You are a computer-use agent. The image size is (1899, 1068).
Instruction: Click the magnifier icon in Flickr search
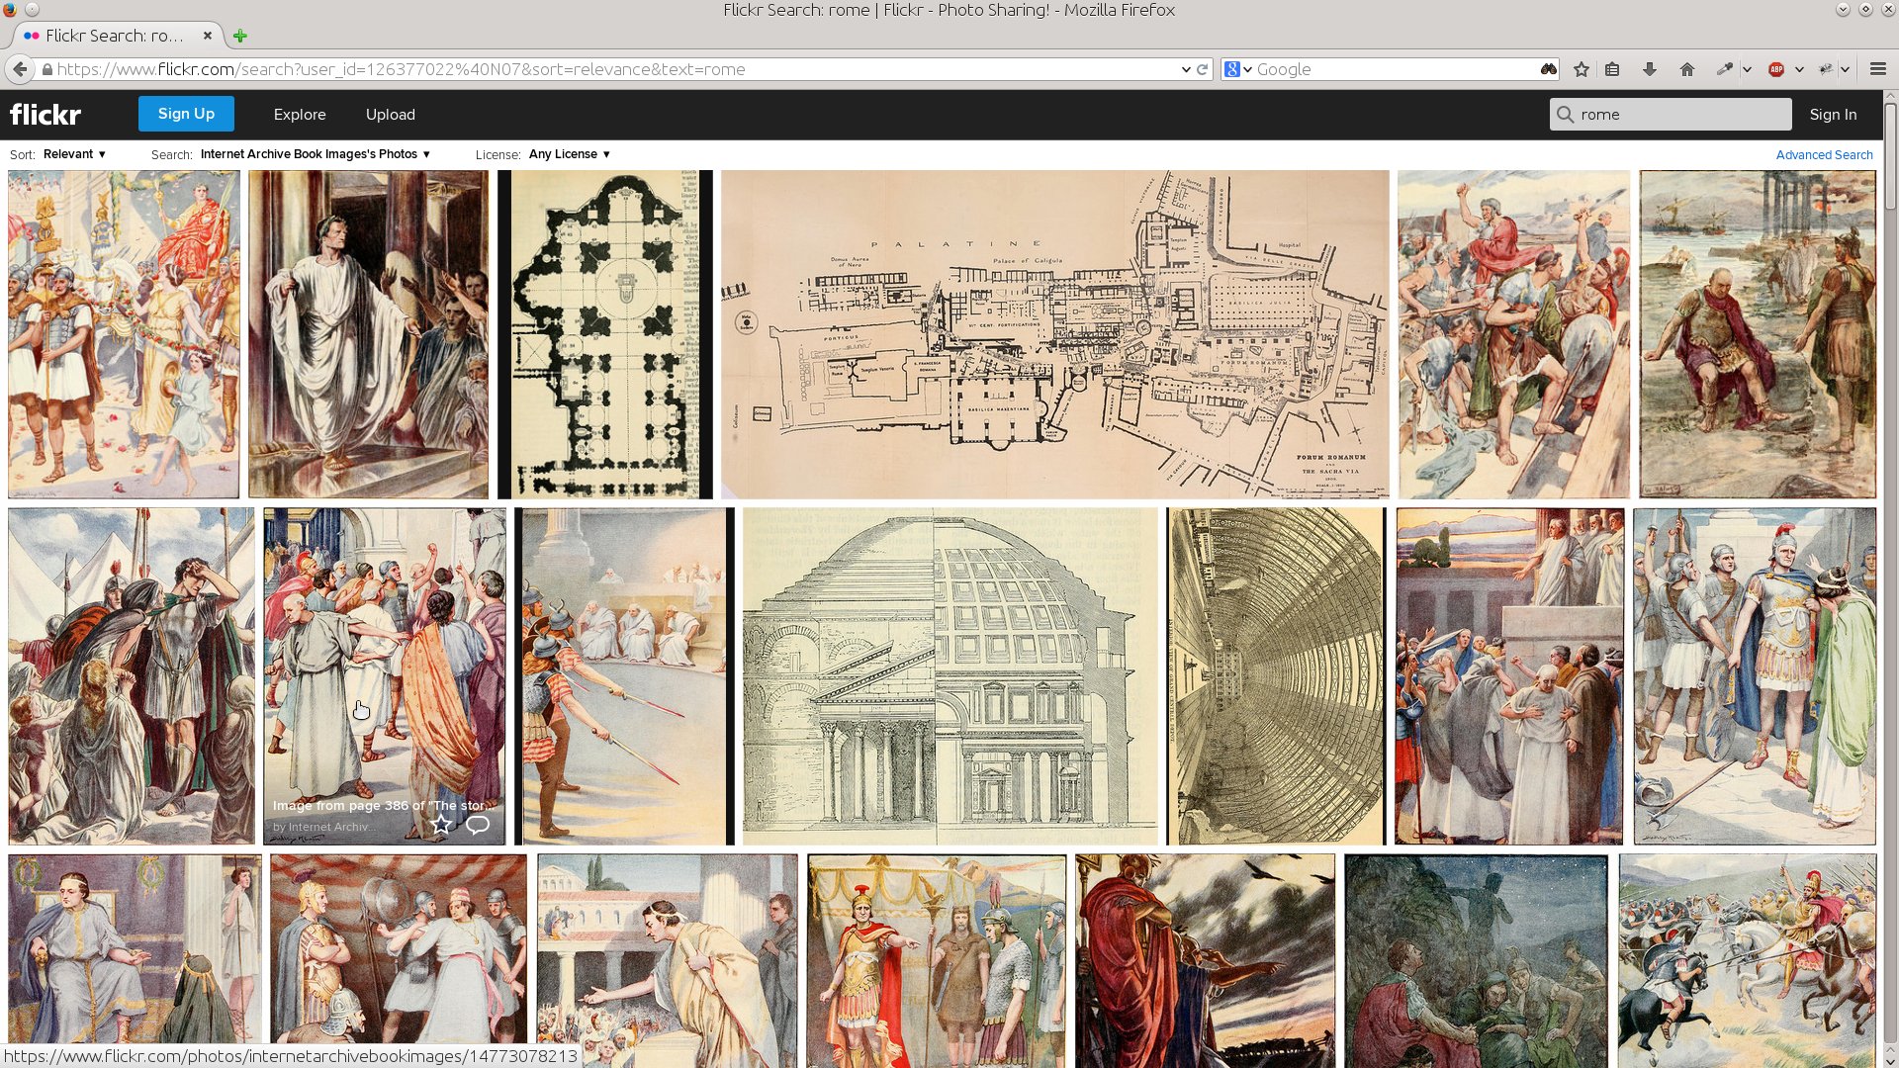[1565, 115]
